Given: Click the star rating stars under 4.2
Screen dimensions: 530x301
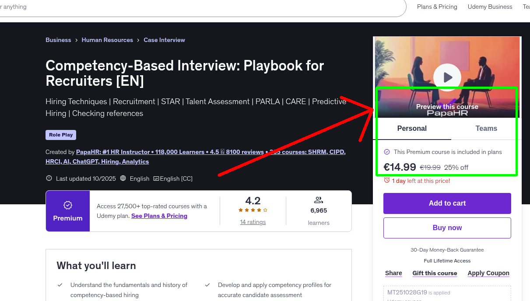Looking at the screenshot, I should [253, 210].
